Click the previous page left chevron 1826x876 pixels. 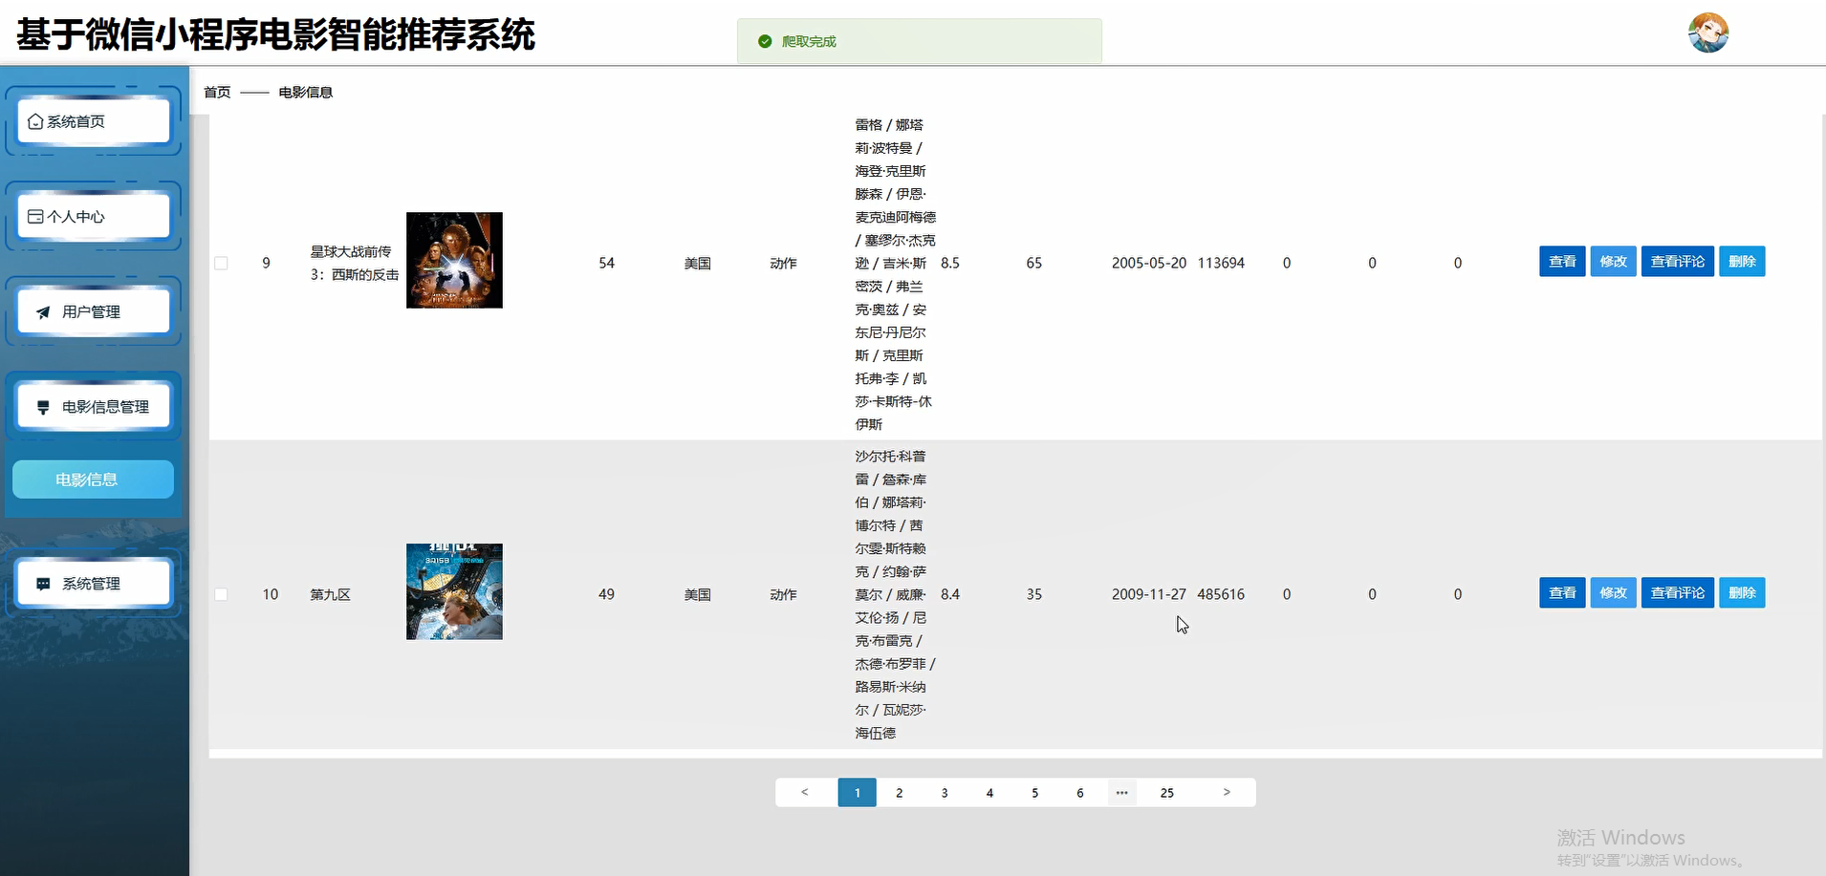pyautogui.click(x=804, y=792)
